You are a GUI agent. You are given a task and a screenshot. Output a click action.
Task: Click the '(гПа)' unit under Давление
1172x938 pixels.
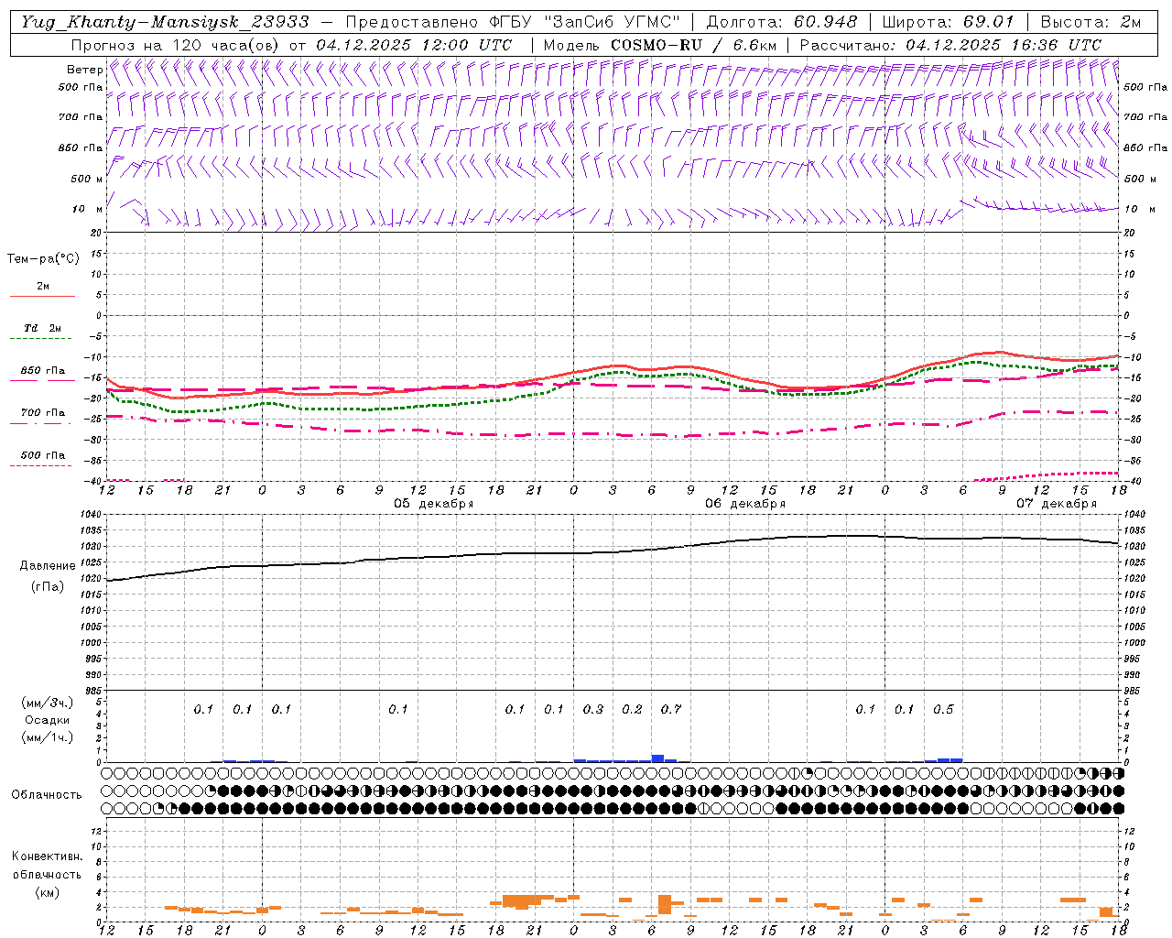coord(48,587)
